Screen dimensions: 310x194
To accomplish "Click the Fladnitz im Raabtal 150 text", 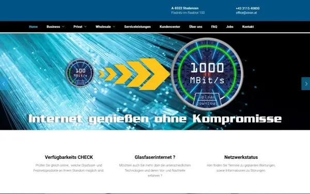I will pyautogui.click(x=188, y=12).
